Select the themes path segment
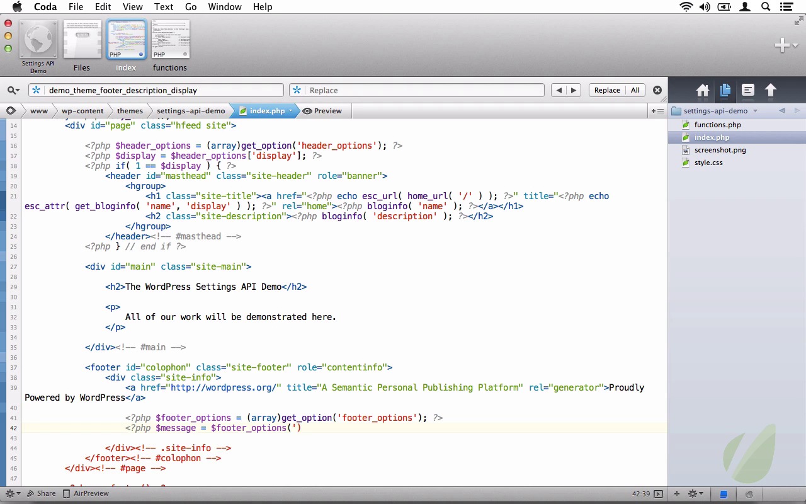 click(130, 110)
